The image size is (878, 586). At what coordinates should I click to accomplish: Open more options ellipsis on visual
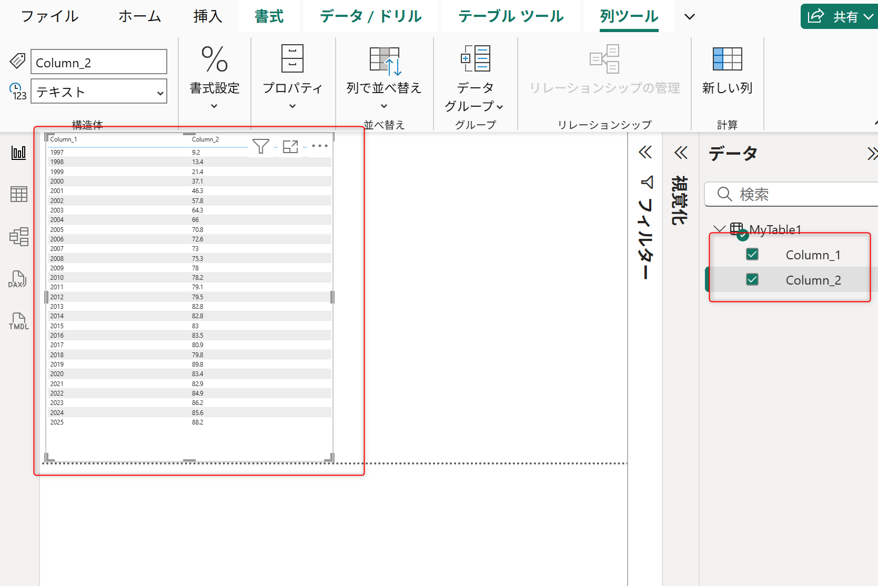(x=319, y=146)
